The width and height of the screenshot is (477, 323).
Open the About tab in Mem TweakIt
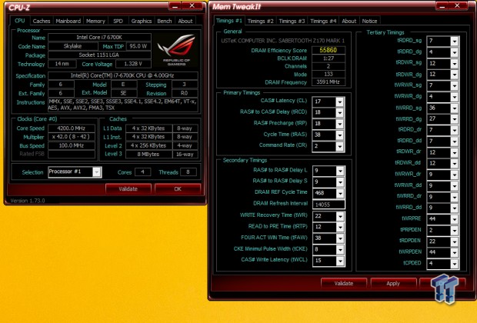[349, 21]
